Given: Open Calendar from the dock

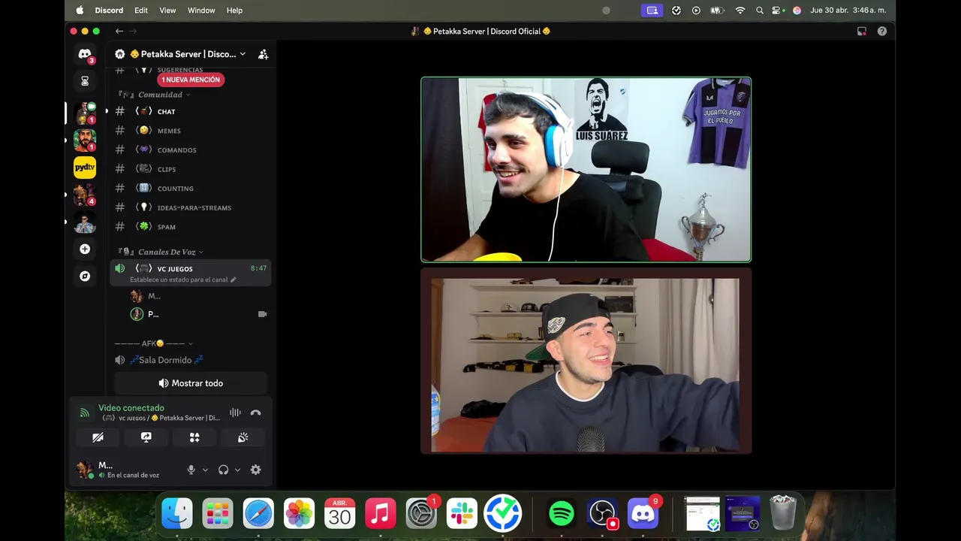Looking at the screenshot, I should 339,514.
